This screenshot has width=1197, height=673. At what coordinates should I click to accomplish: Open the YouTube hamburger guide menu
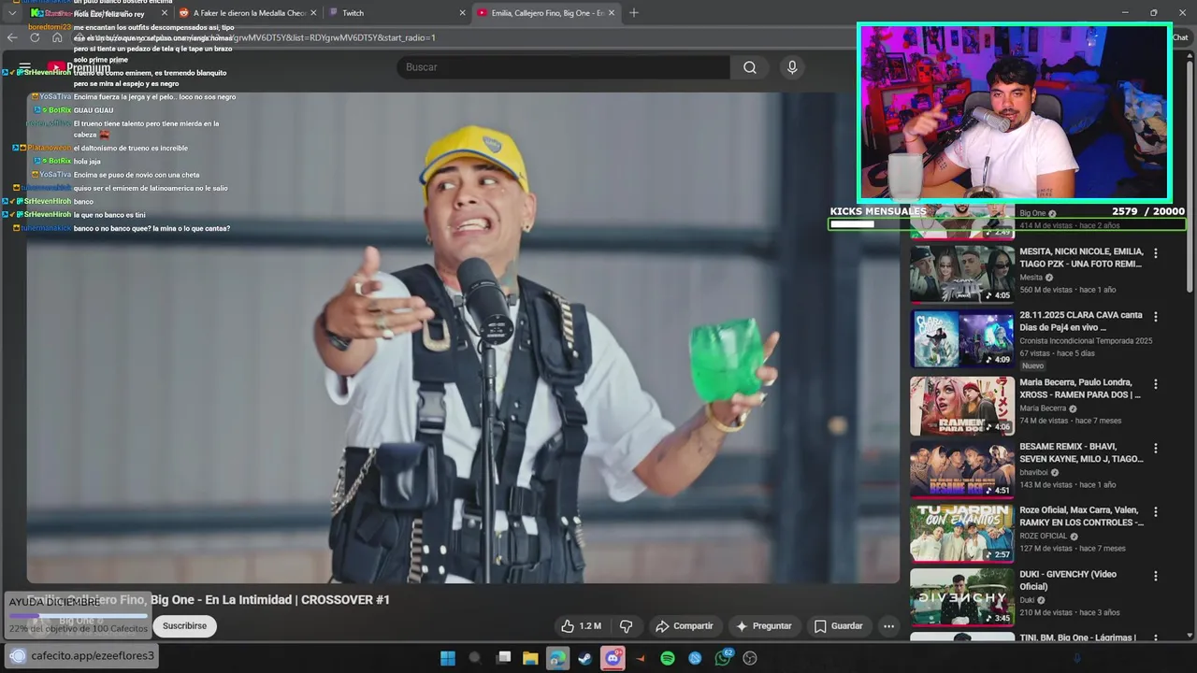pos(25,67)
